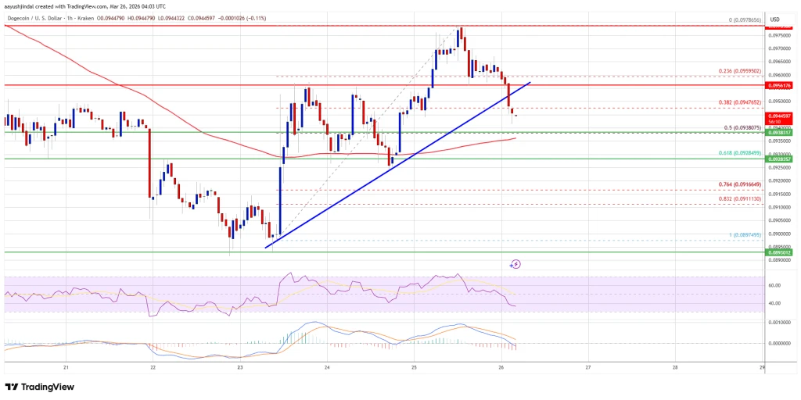Click date label 26 on time axis
The width and height of the screenshot is (801, 400).
(x=501, y=367)
